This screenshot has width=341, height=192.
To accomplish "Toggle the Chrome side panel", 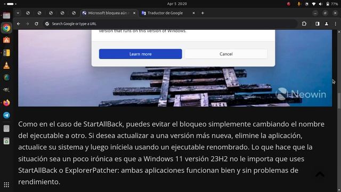I will pyautogui.click(x=318, y=23).
